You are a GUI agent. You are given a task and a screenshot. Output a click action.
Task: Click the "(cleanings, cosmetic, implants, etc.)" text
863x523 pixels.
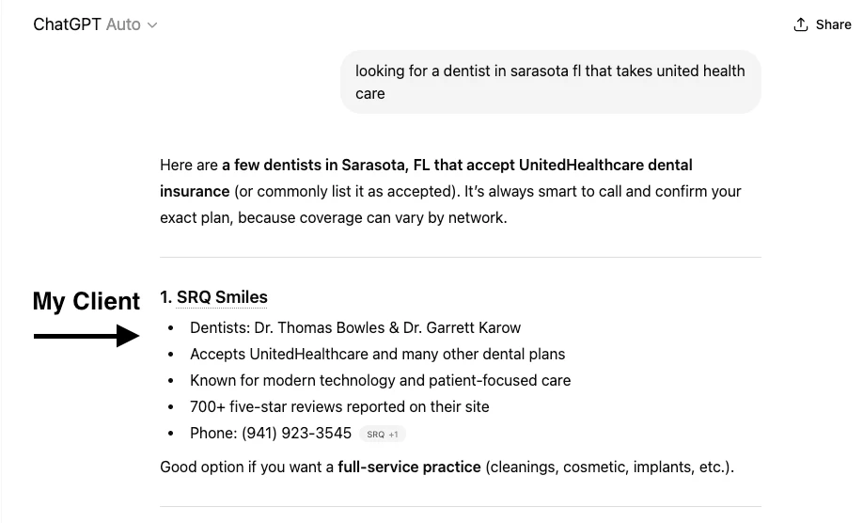[608, 467]
